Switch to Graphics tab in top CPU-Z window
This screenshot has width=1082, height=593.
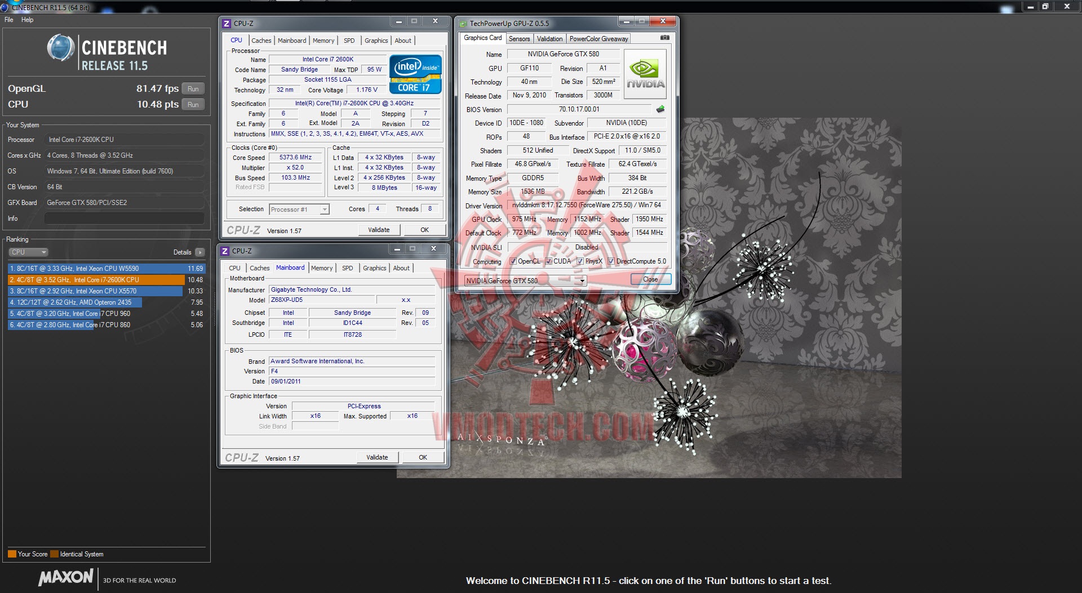coord(376,41)
